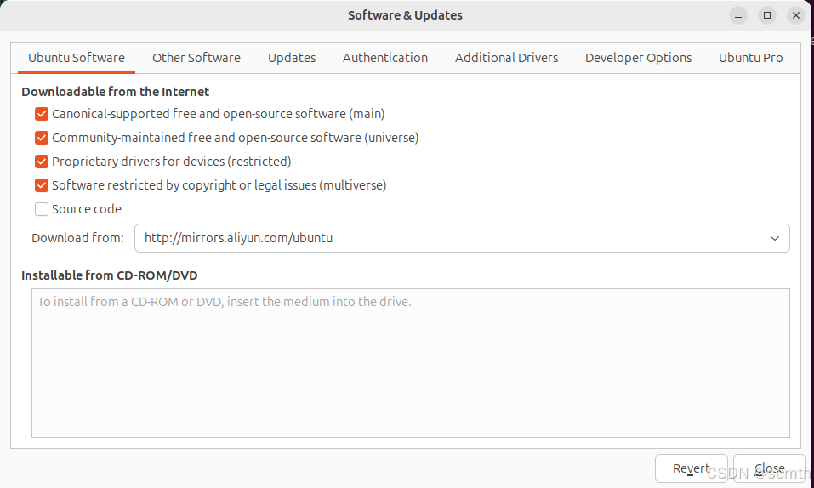
Task: Toggle Community-maintained universe checkbox
Action: click(42, 138)
